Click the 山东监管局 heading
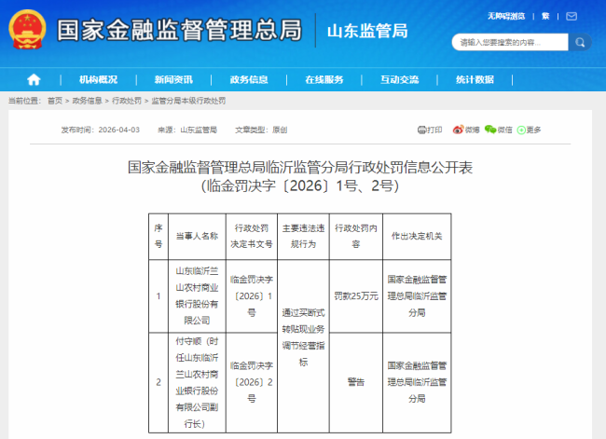 click(367, 31)
